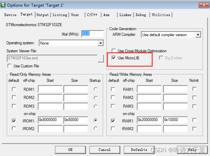Open the Linker tab
210x156 pixels.
click(126, 15)
